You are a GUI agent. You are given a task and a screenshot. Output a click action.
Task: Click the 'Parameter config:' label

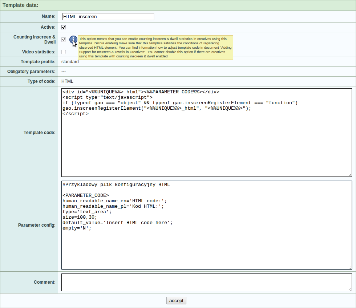(37, 225)
